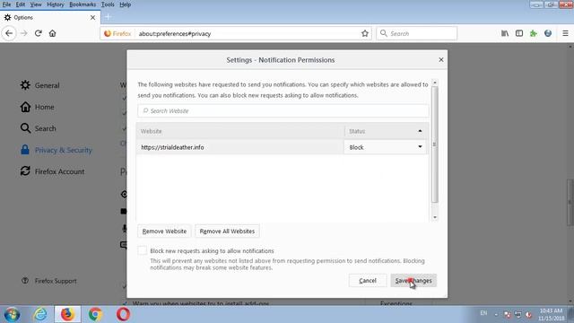Viewport: 574px width, 323px height.
Task: Open the File menu
Action: [6, 4]
